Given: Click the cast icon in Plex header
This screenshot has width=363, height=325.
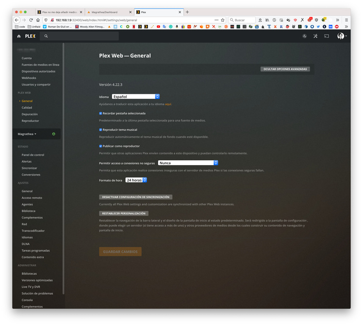Looking at the screenshot, I should pos(327,36).
